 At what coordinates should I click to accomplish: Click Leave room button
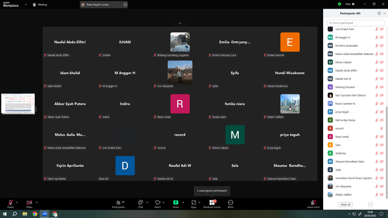point(313,204)
